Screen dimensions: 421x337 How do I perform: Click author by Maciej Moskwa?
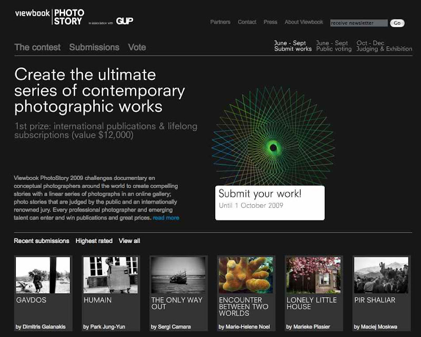point(376,327)
